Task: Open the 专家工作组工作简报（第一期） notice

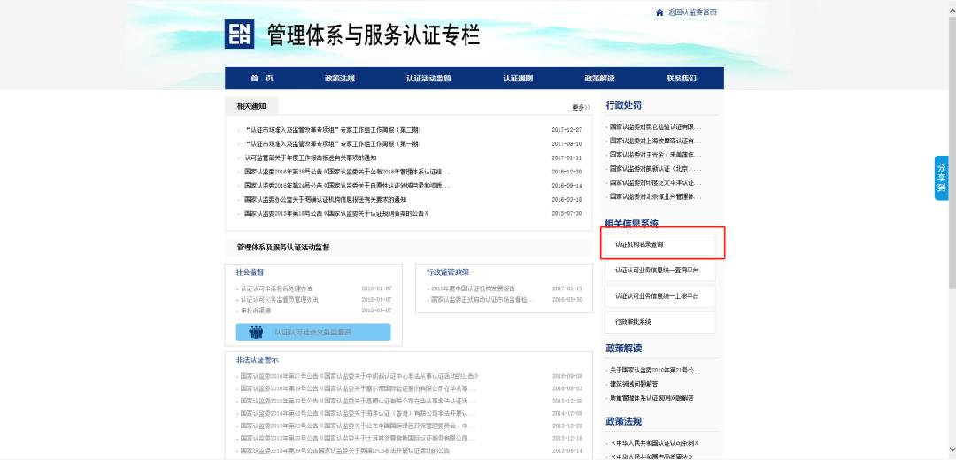Action: pos(332,144)
